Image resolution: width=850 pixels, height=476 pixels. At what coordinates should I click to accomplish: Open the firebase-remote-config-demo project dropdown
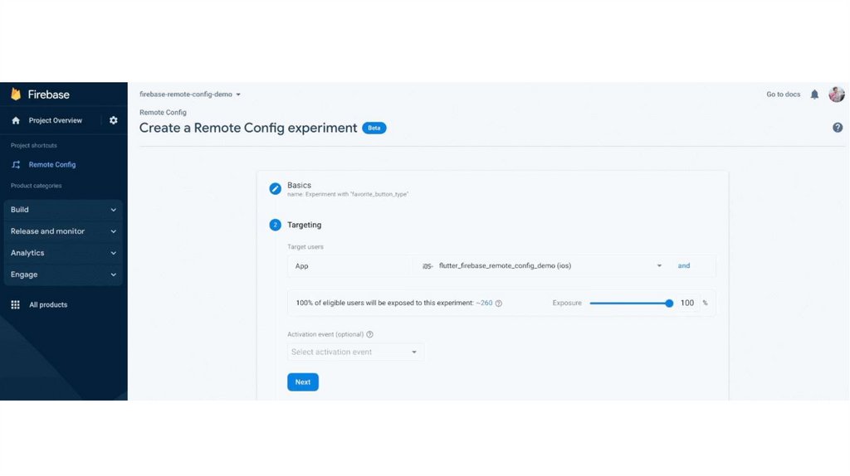click(190, 95)
